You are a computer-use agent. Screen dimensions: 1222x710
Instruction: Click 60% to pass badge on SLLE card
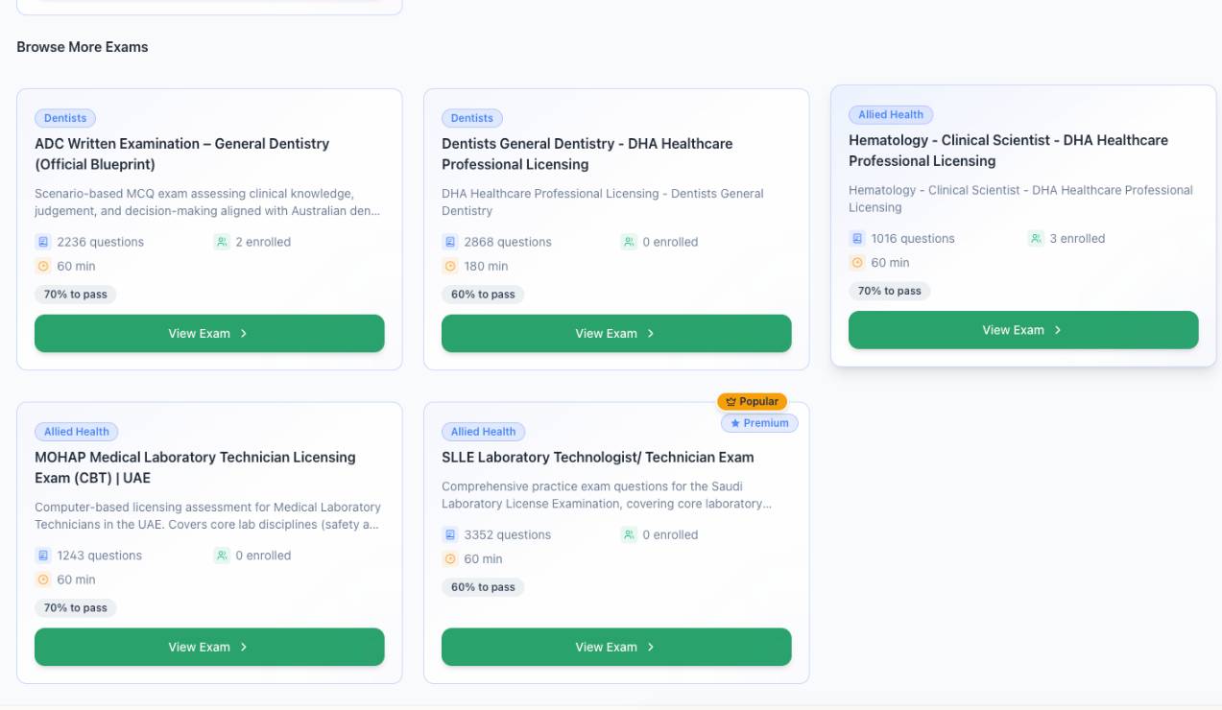pos(483,587)
